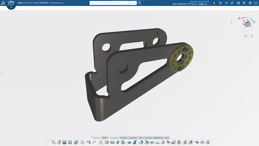The height and width of the screenshot is (146, 259).
Task: Click the Redo arrow in bottom toolbar
Action: [x=94, y=142]
